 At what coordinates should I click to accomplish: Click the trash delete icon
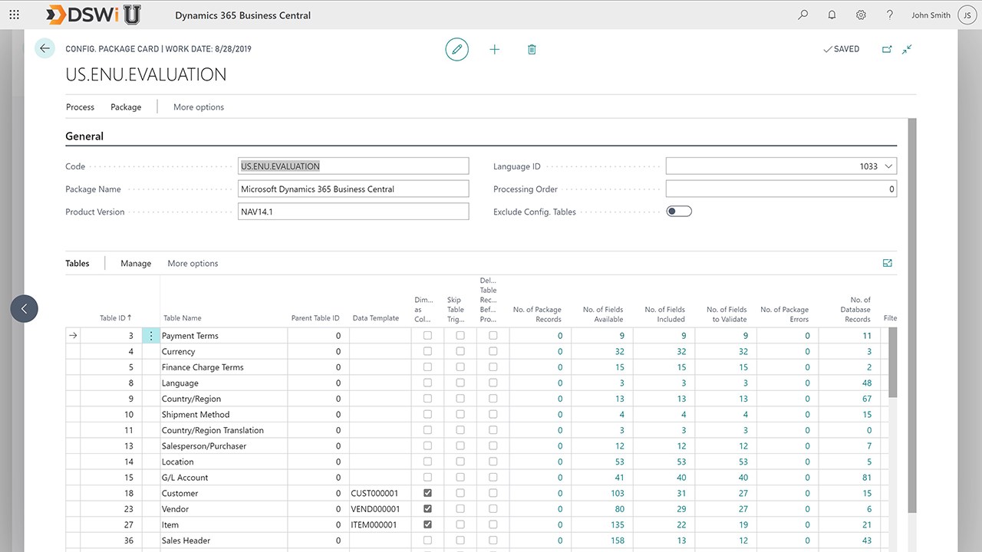pos(532,49)
